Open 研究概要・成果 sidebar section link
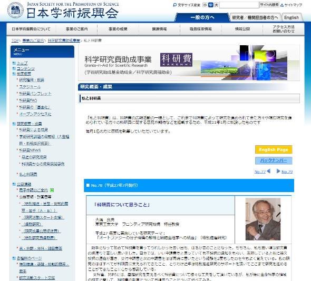Image resolution: width=311 pixels, height=281 pixels. pos(29,124)
